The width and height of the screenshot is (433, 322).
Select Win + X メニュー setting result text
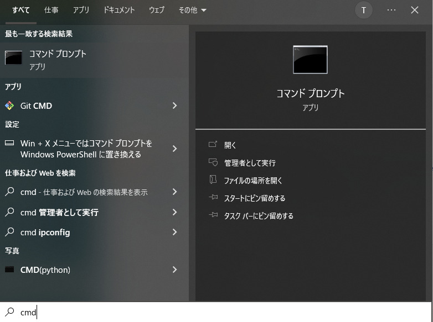tap(86, 149)
